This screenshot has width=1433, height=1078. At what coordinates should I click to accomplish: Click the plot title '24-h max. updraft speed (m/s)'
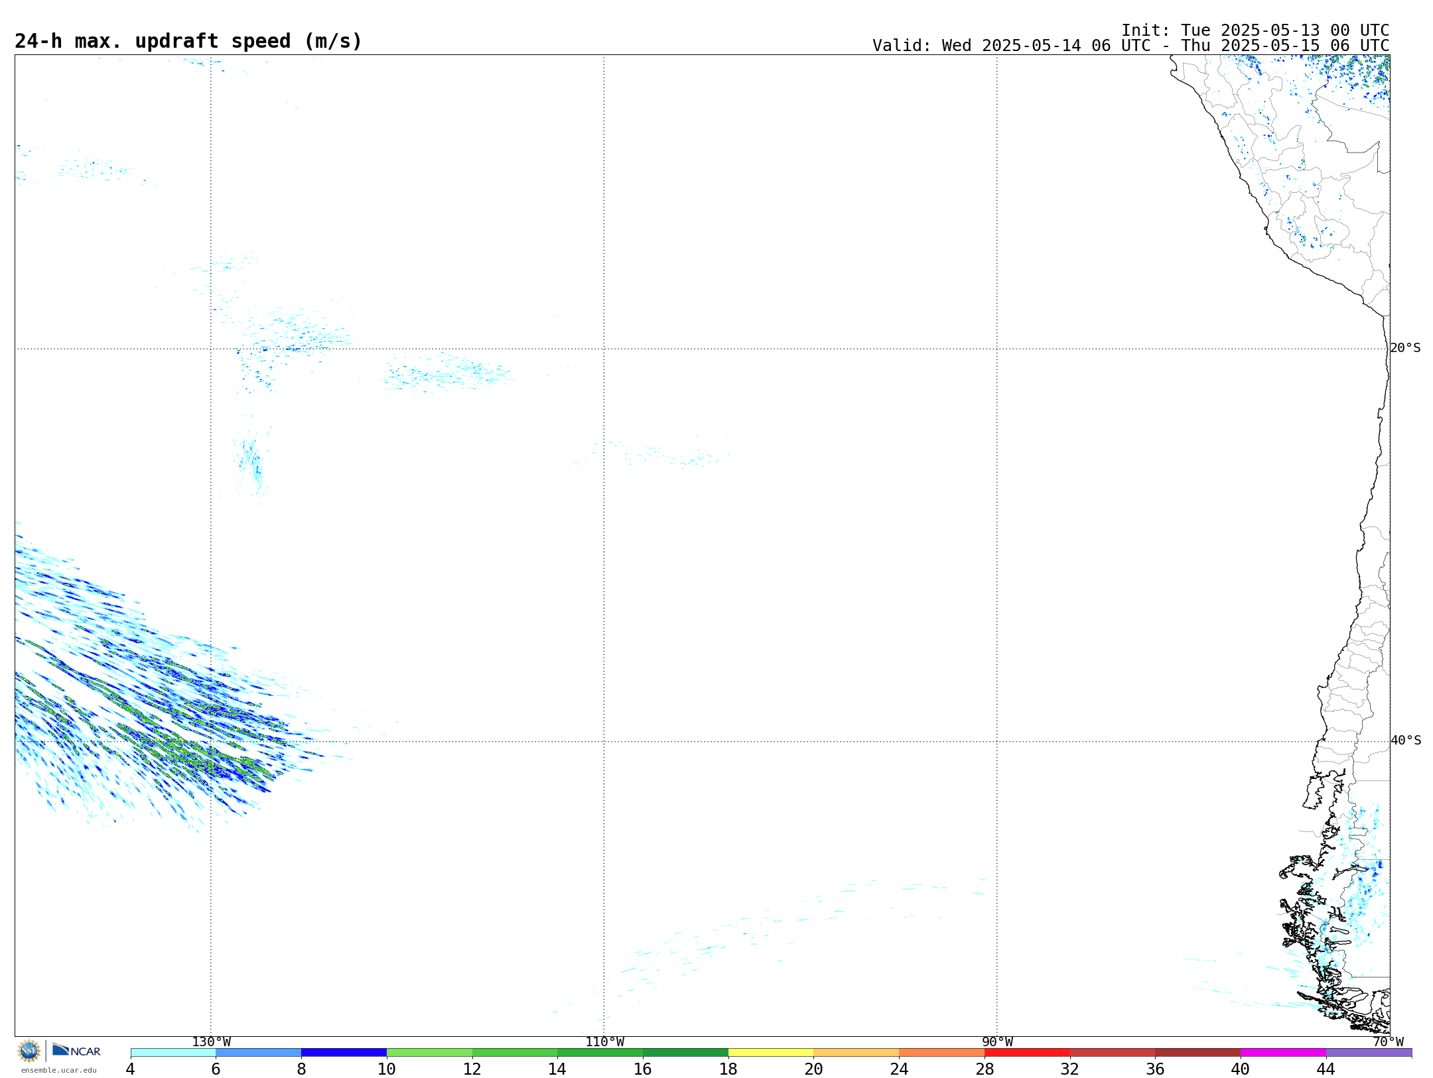pyautogui.click(x=188, y=41)
